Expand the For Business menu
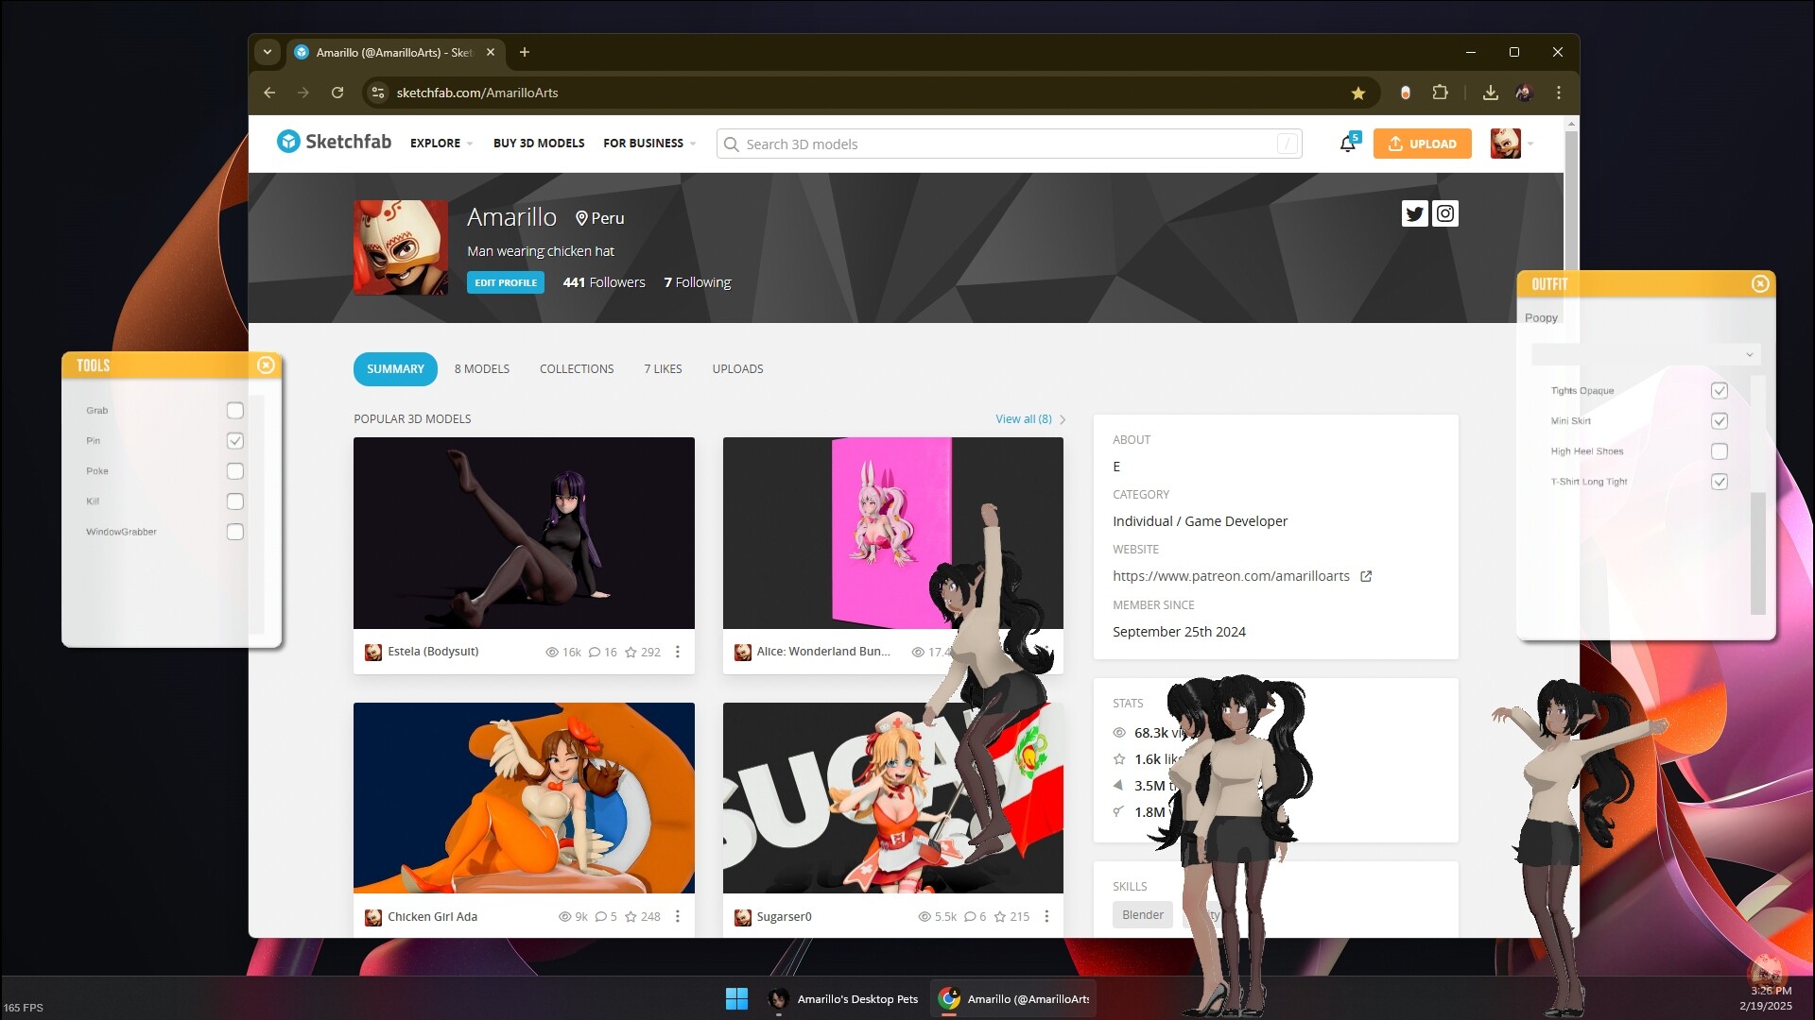1815x1020 pixels. pyautogui.click(x=650, y=143)
